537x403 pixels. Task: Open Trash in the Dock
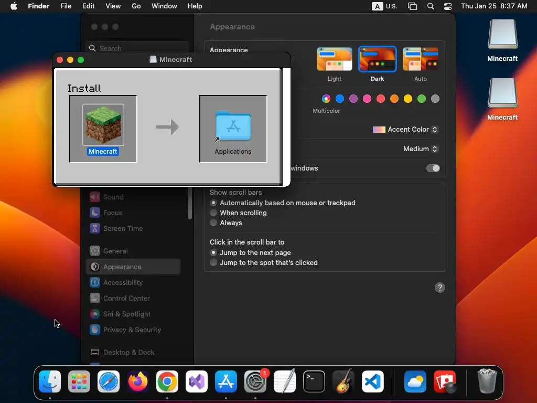pyautogui.click(x=487, y=381)
